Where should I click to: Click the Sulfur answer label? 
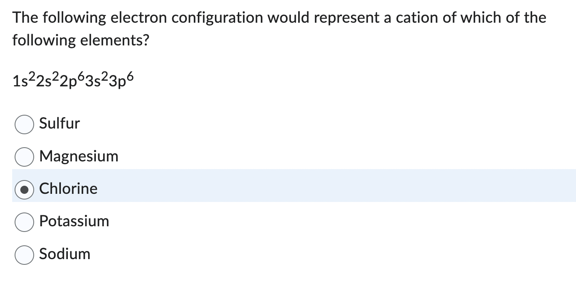59,124
